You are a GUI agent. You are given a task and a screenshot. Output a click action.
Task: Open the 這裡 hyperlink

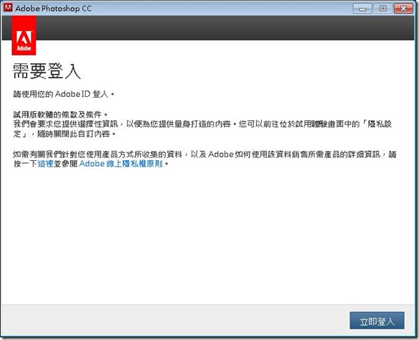click(x=46, y=164)
